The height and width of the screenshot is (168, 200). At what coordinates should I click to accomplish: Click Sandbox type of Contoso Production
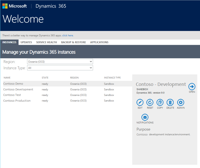click(x=109, y=101)
